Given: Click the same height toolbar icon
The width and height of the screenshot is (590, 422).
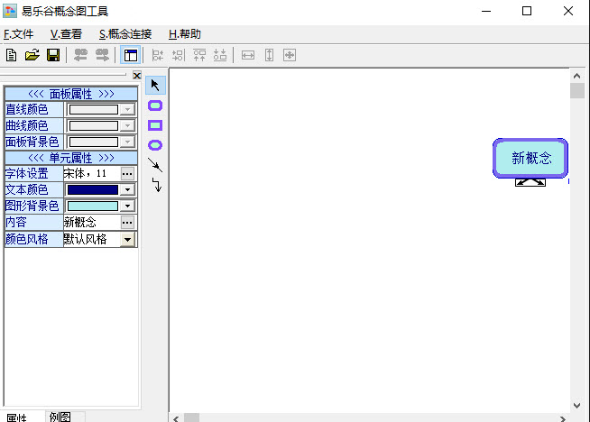Looking at the screenshot, I should [269, 55].
